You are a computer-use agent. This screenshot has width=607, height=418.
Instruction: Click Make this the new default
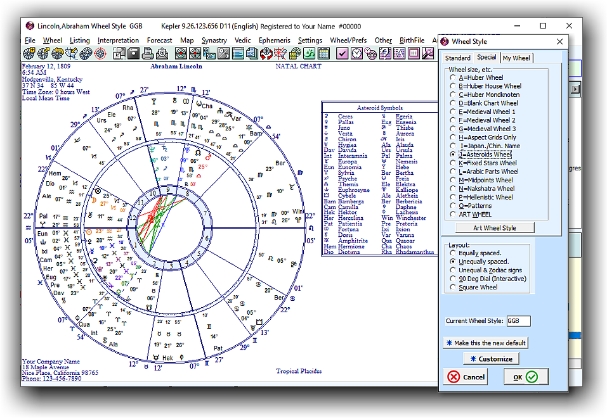pos(485,343)
